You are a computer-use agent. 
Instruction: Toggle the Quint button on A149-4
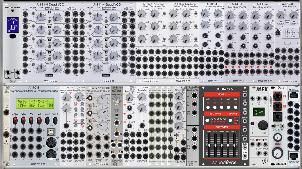[82, 104]
